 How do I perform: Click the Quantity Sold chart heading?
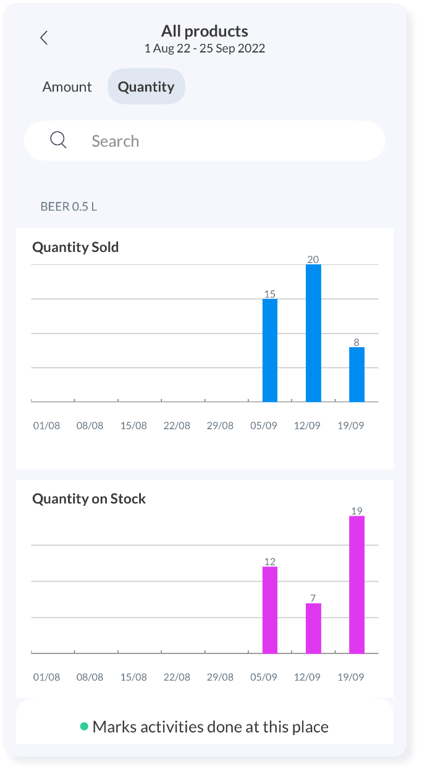pyautogui.click(x=75, y=247)
